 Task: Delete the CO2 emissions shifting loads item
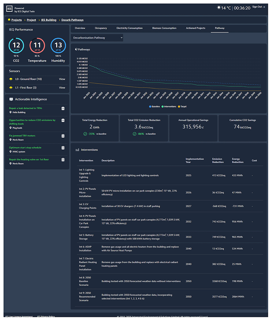63,120
